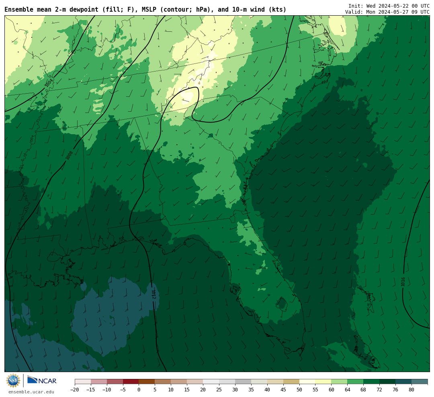Click the 50 to 55 legend swatch
Screen dimensions: 434x397
[x=307, y=382]
